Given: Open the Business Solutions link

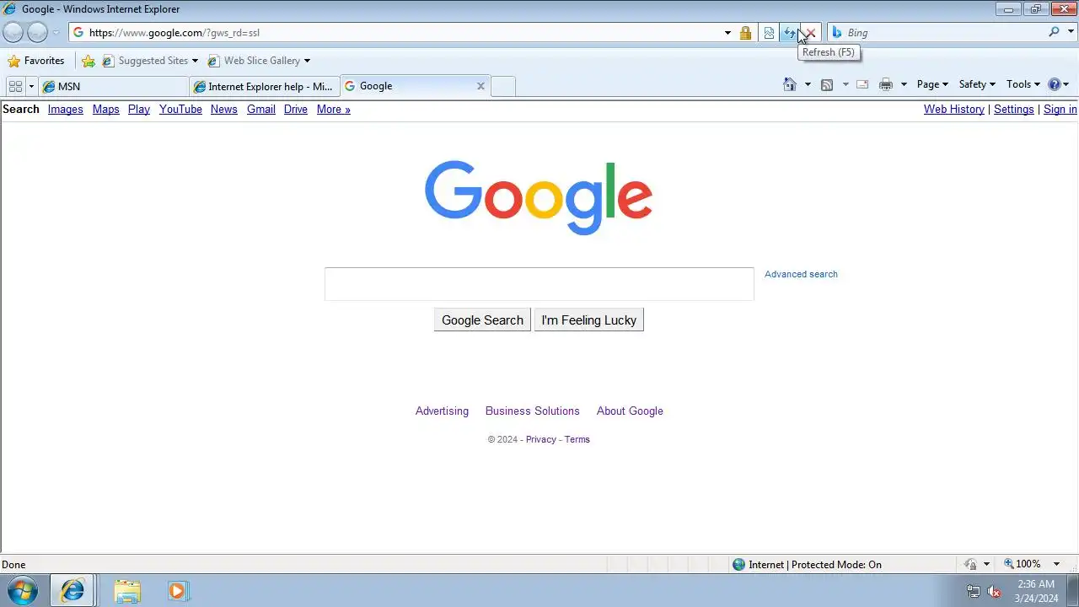Looking at the screenshot, I should [x=532, y=411].
